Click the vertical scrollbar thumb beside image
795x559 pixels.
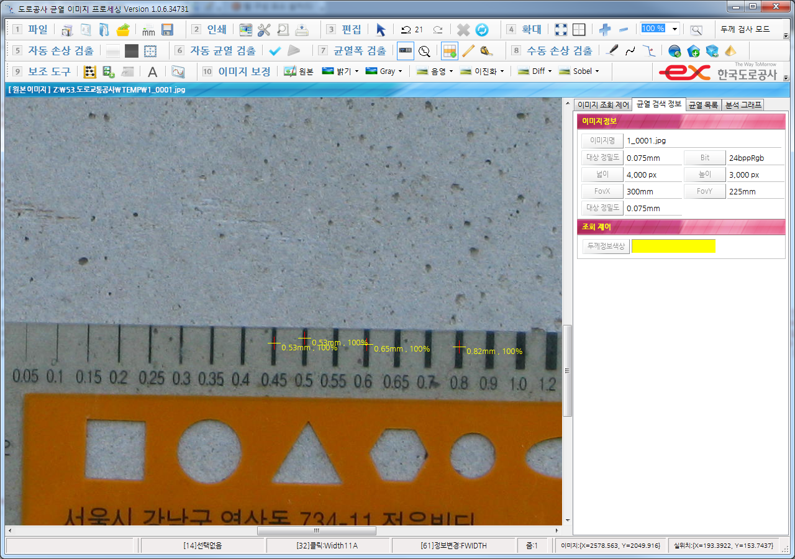(x=566, y=370)
